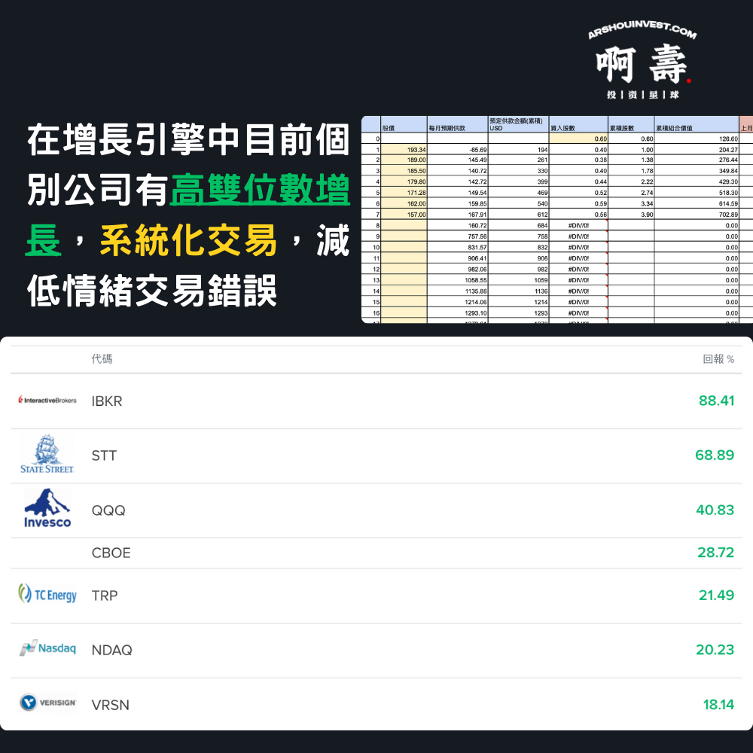
Task: Select the 193.34 stock price cell
Action: pyautogui.click(x=404, y=150)
